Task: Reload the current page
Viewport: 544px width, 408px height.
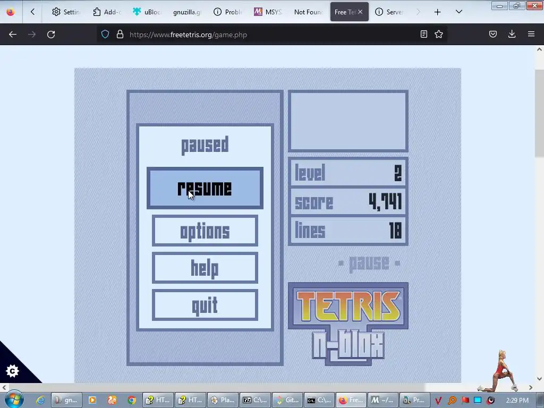Action: click(51, 35)
